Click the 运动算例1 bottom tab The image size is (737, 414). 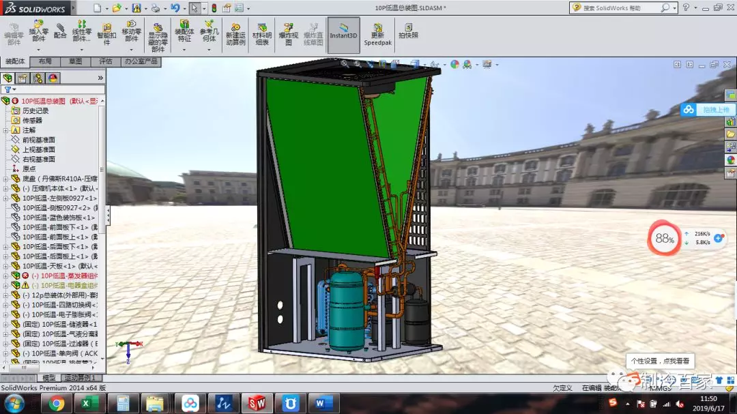(x=82, y=377)
